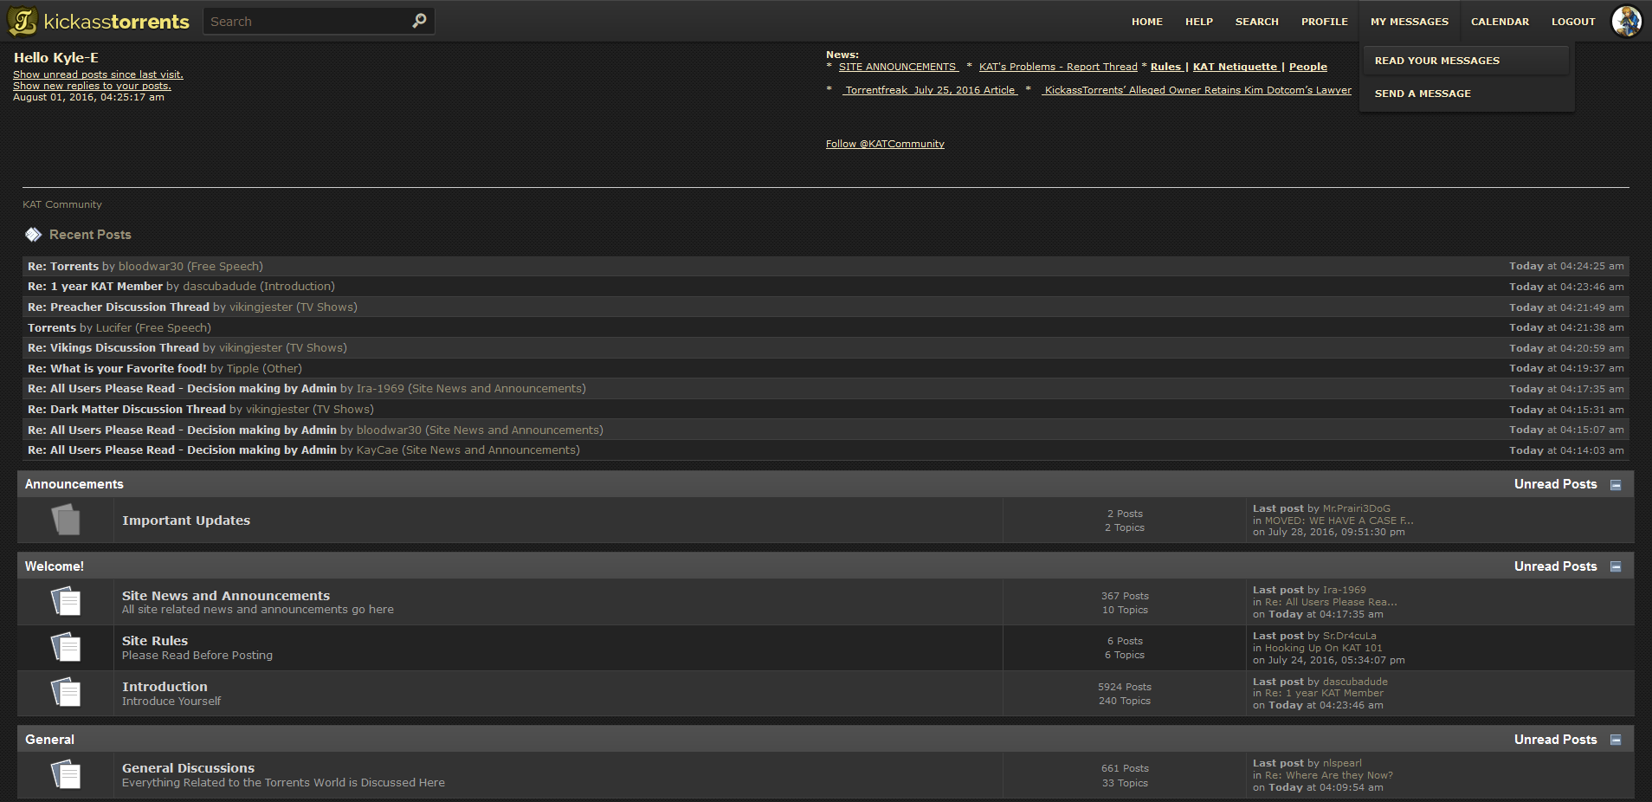The image size is (1652, 802).
Task: Open the KAT Netiquette link
Action: point(1236,67)
